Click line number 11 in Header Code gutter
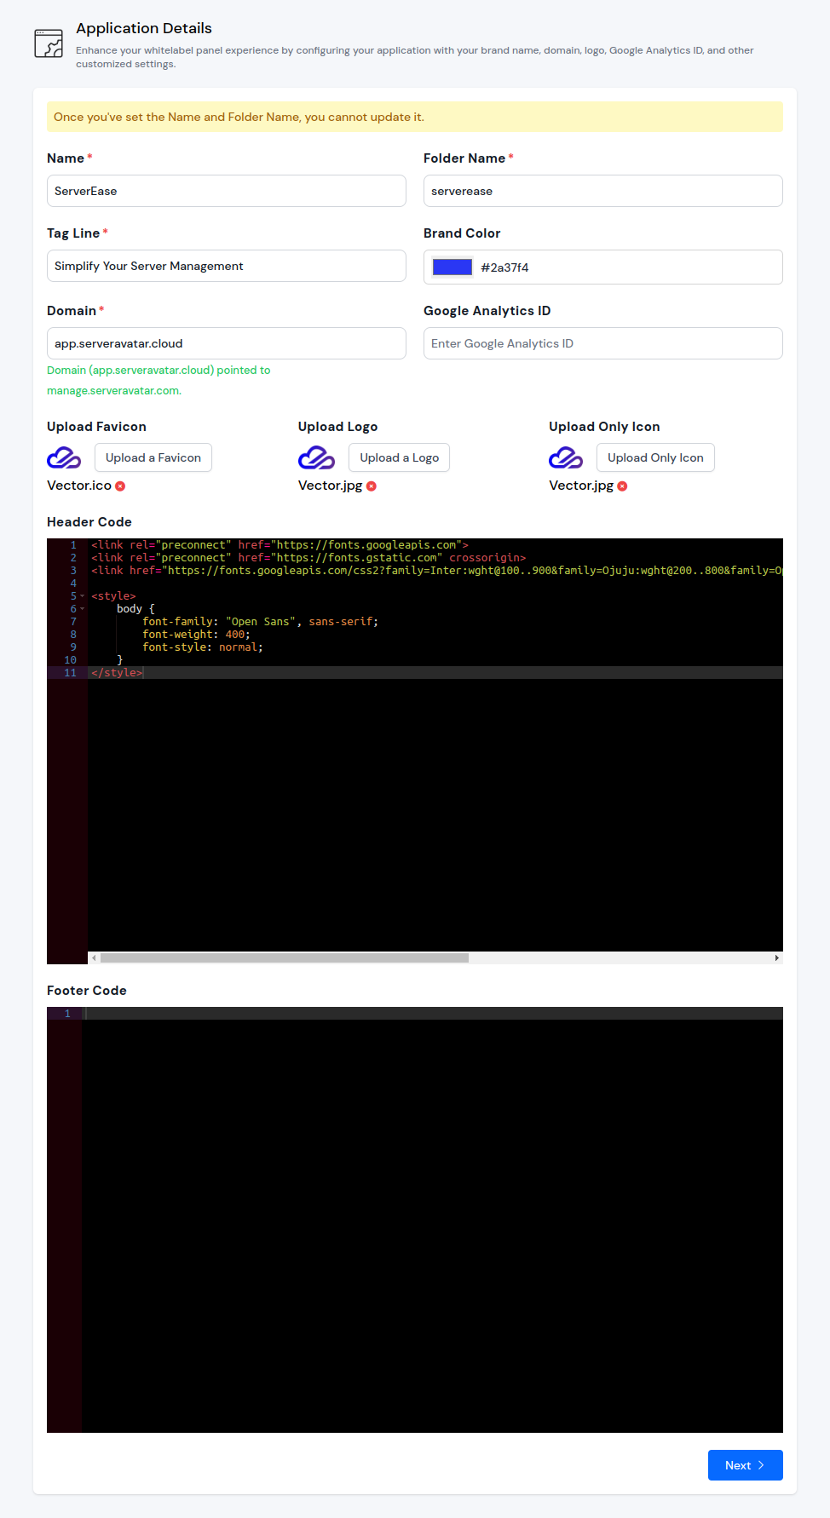 pyautogui.click(x=70, y=673)
